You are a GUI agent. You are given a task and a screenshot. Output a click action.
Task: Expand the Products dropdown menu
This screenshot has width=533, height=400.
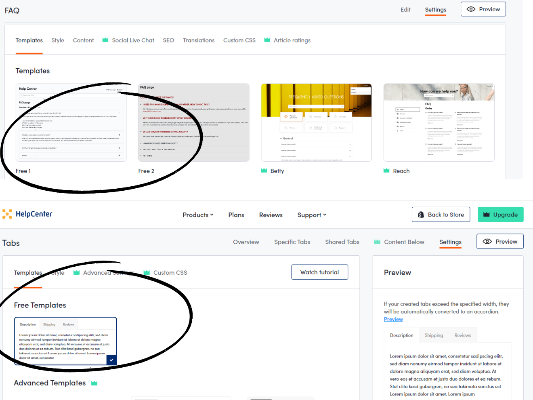click(198, 215)
